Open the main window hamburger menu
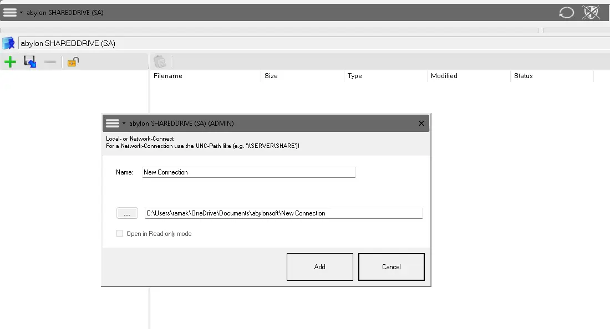The width and height of the screenshot is (610, 329). 10,12
